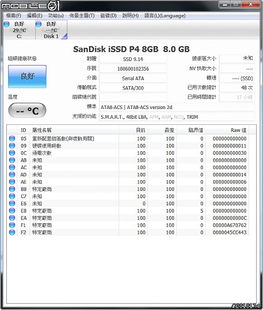Screen dimensions: 263x310
Task: Click the Raw 值 column header
Action: (227, 130)
